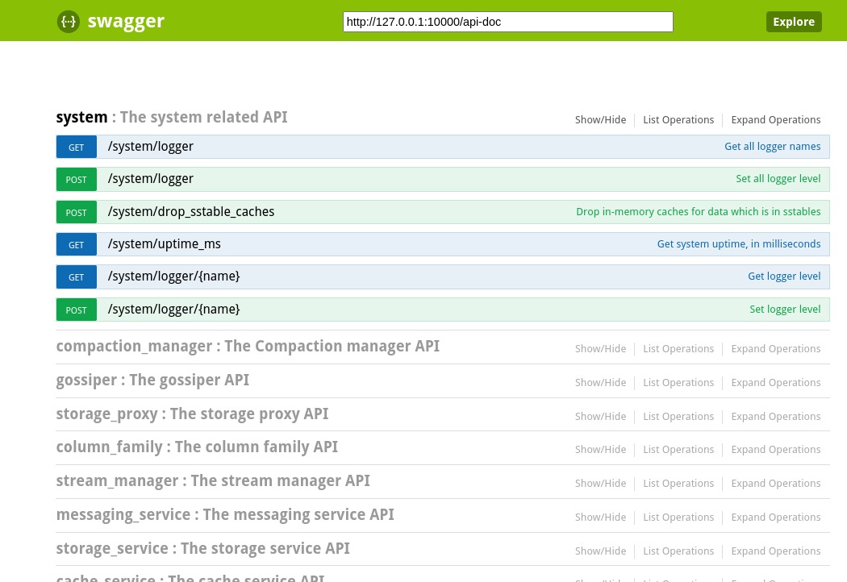
Task: Click List Operations for storage_proxy
Action: coord(678,416)
